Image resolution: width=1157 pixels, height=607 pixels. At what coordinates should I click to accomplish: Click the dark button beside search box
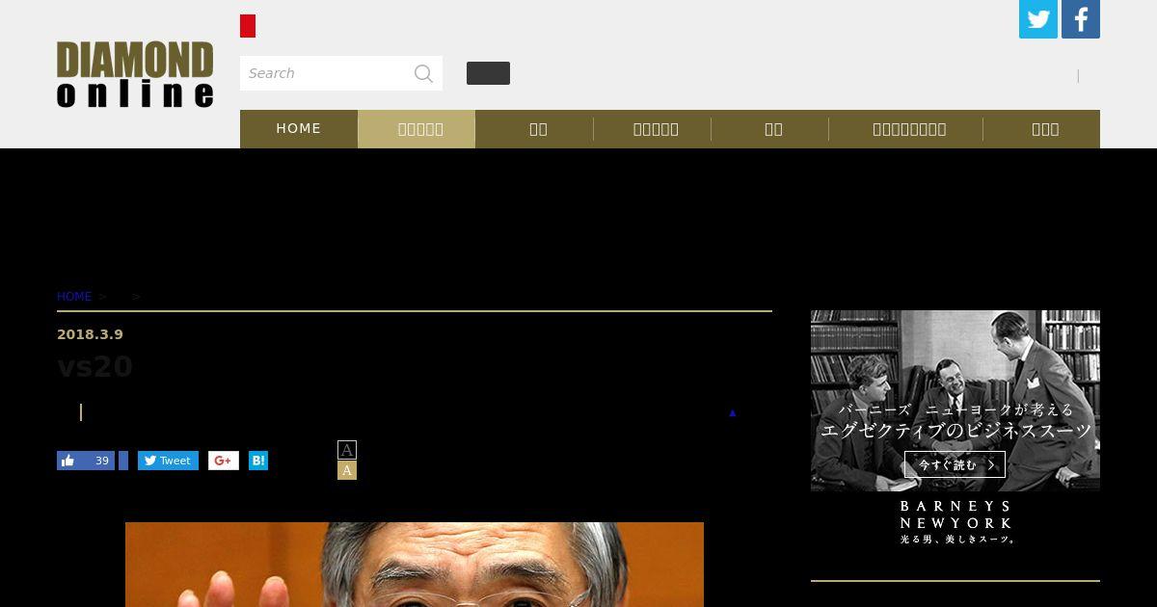pos(488,73)
